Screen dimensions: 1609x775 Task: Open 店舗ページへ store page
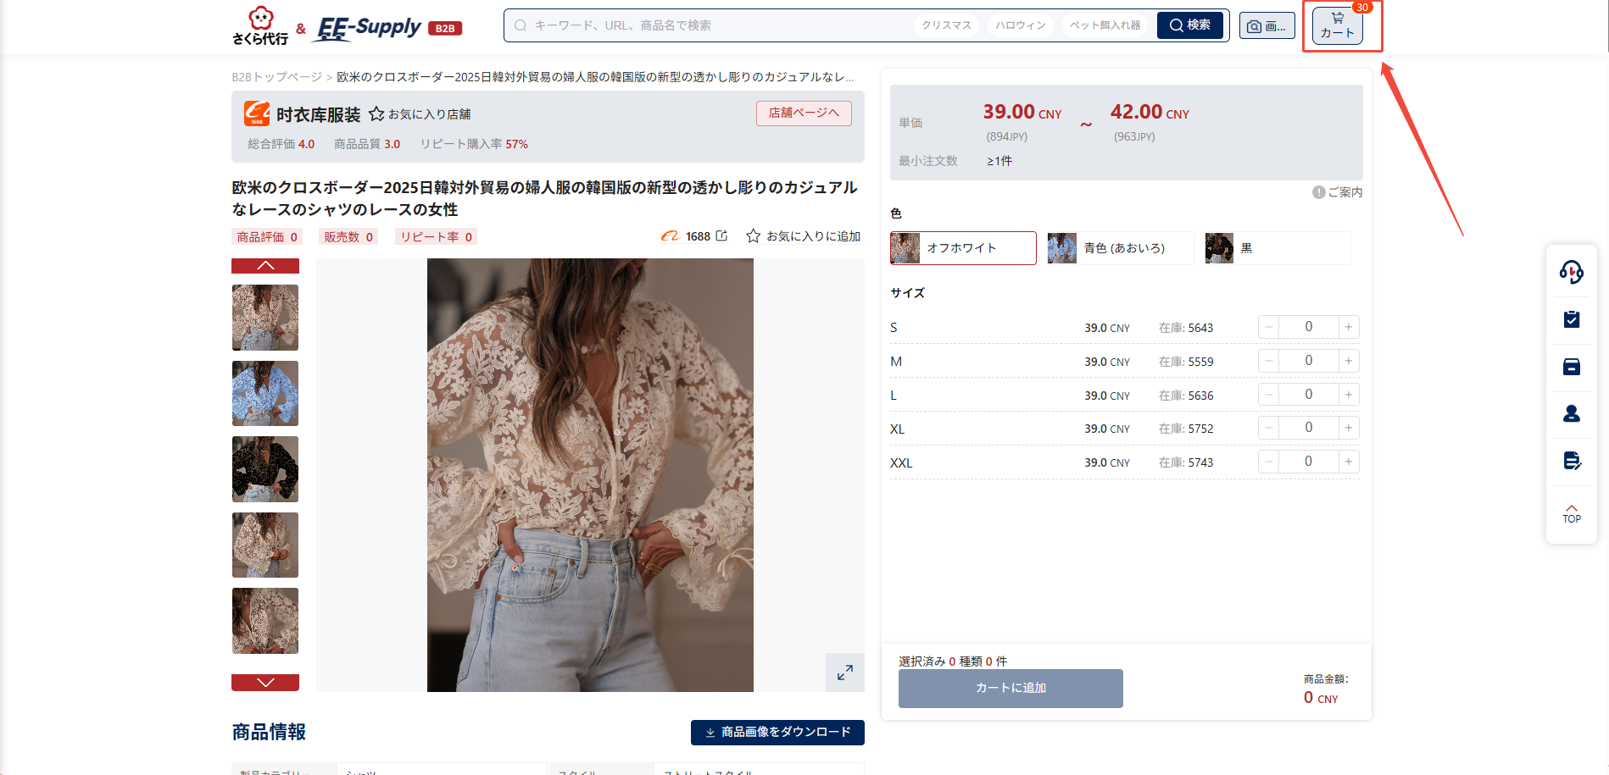point(803,113)
